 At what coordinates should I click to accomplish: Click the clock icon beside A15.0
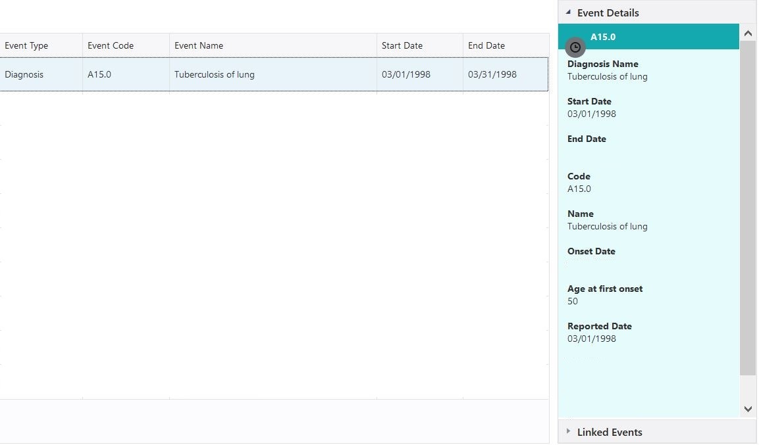point(575,47)
